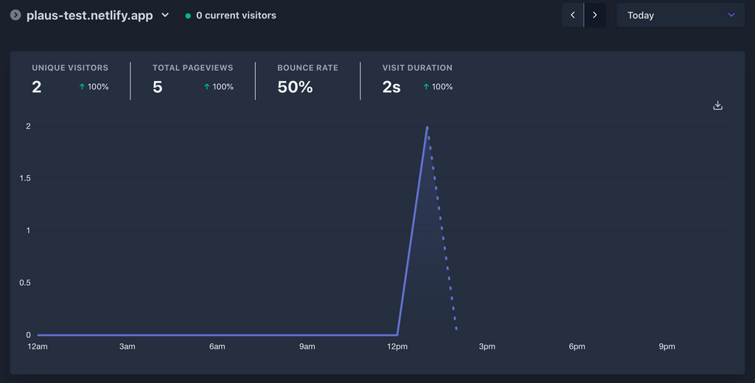This screenshot has height=383, width=755.
Task: Click the 6pm label on the x-axis
Action: point(577,346)
